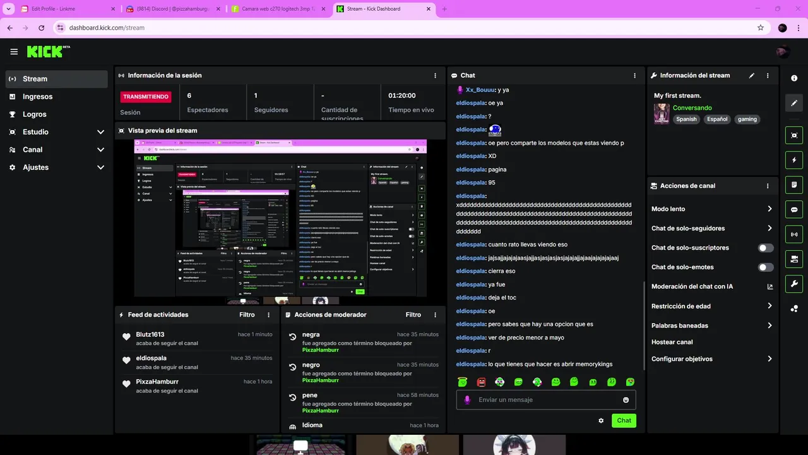Click the chat scrollbar
808x455 pixels.
point(643,325)
